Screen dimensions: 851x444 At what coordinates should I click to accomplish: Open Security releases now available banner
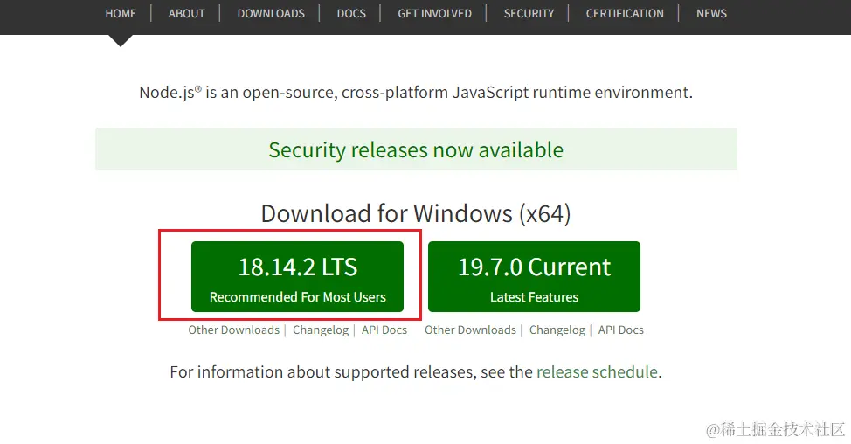[x=416, y=149]
